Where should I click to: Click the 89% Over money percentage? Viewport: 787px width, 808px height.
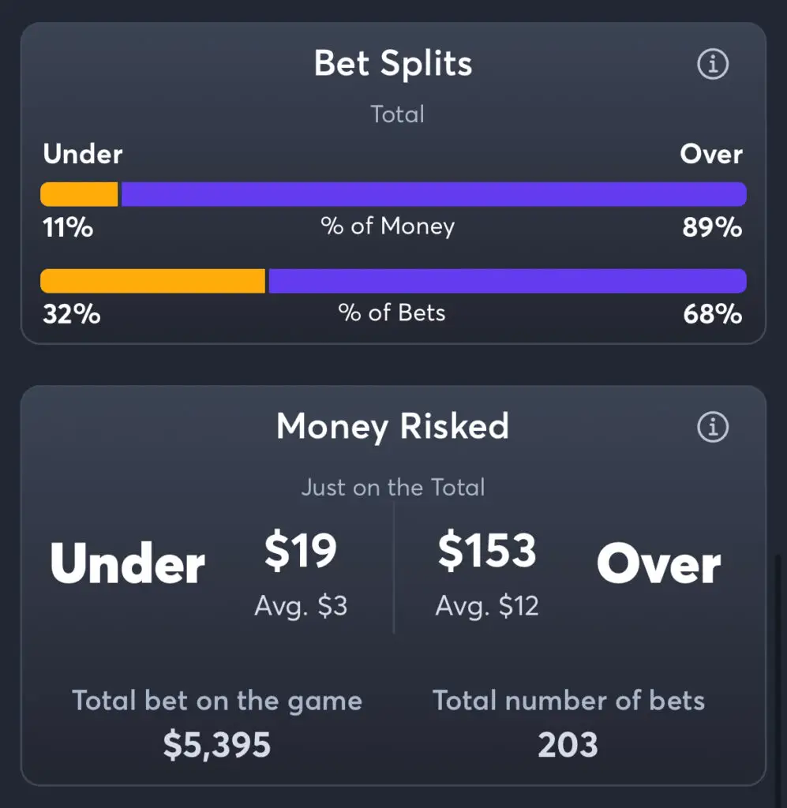(712, 228)
